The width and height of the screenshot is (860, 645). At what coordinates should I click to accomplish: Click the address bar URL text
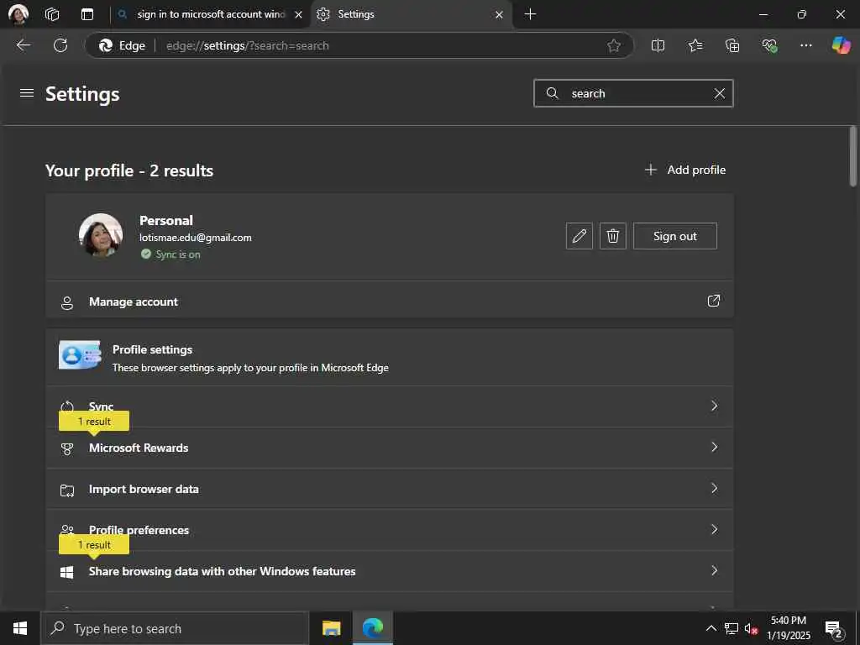248,45
